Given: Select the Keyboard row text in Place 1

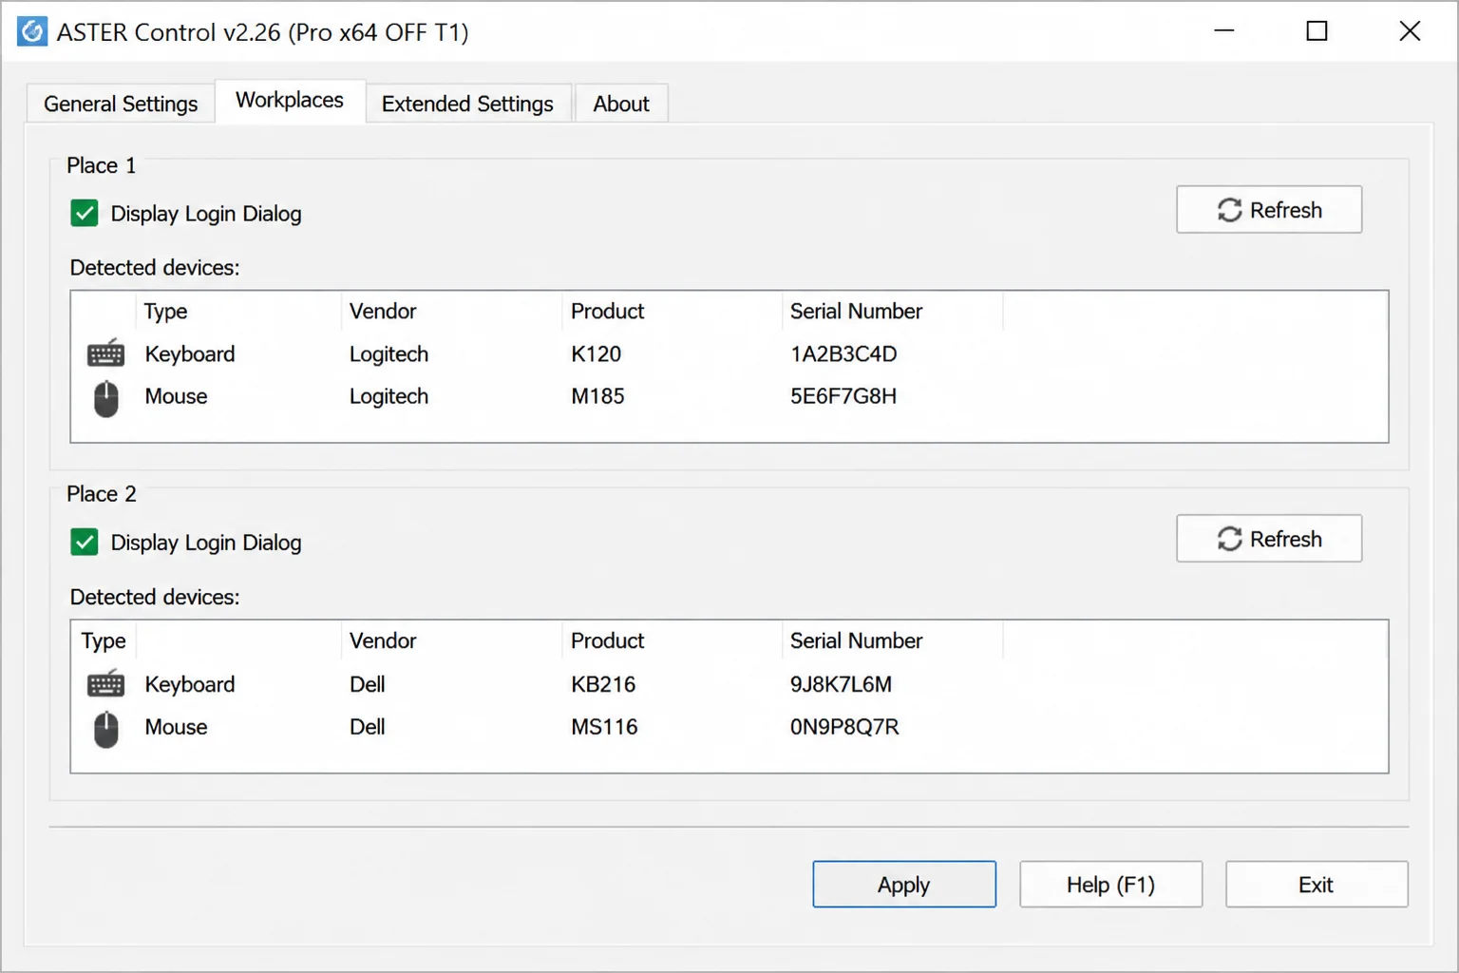Looking at the screenshot, I should [190, 354].
